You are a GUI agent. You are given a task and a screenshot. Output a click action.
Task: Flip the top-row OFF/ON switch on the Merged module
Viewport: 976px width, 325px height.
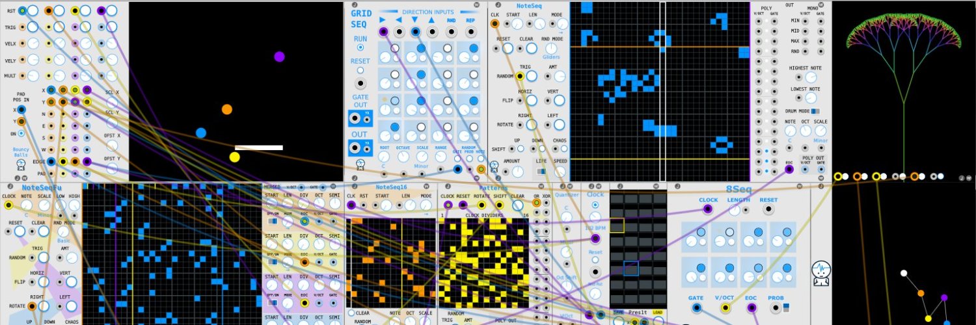point(272,220)
